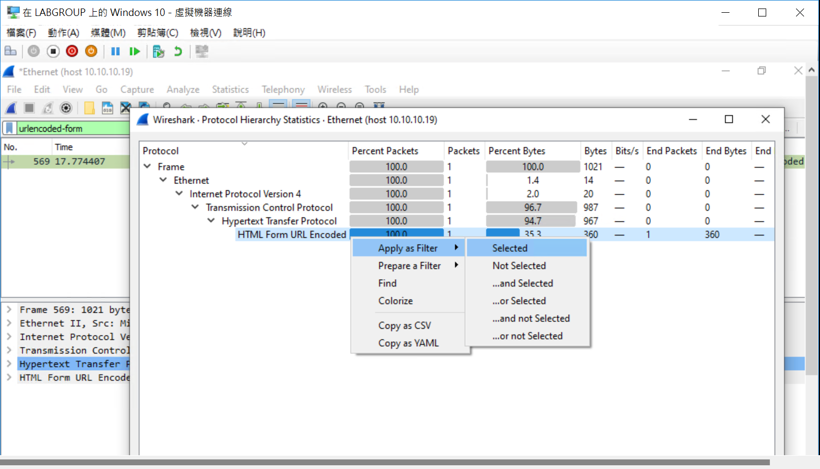This screenshot has height=469, width=820.
Task: Click the Wireshark start capture shark fin icon
Action: point(11,108)
